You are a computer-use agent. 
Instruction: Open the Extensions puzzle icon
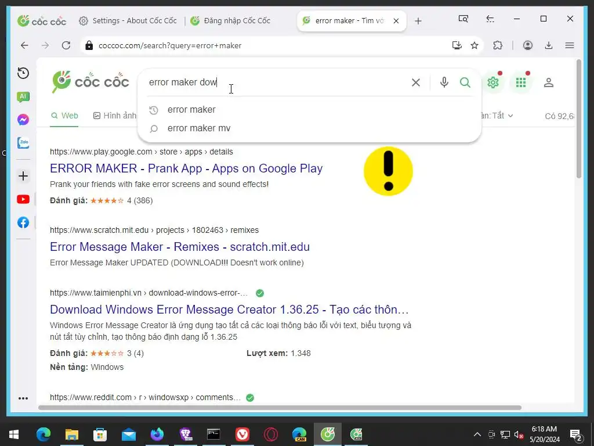(498, 45)
